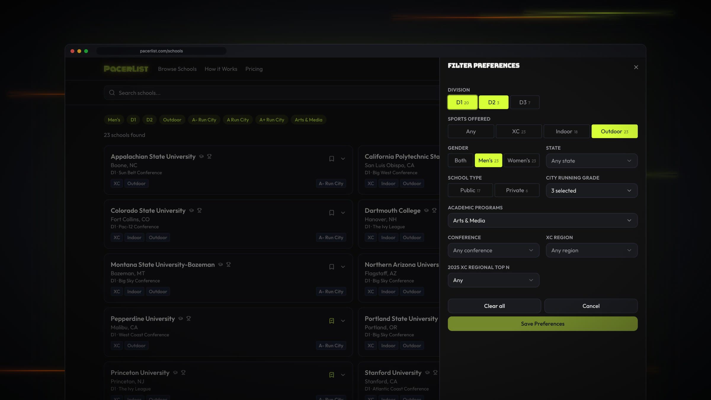Open the Conference dropdown
This screenshot has width=711, height=400.
[x=494, y=250]
